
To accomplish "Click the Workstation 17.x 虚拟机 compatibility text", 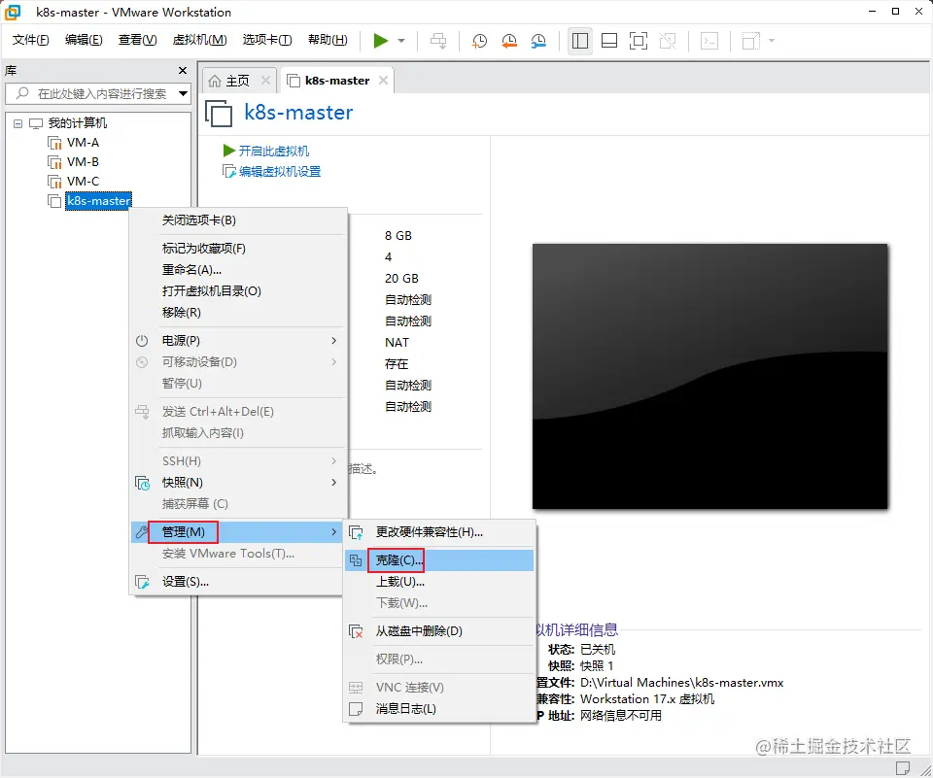I will pos(647,699).
